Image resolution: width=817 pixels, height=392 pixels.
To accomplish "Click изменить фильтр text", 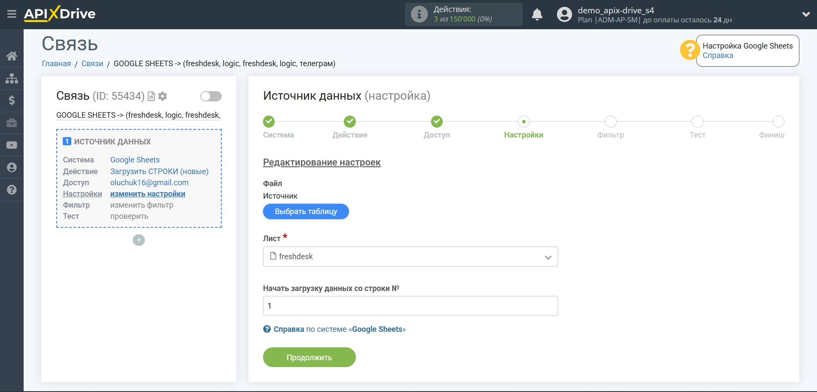I will [142, 205].
